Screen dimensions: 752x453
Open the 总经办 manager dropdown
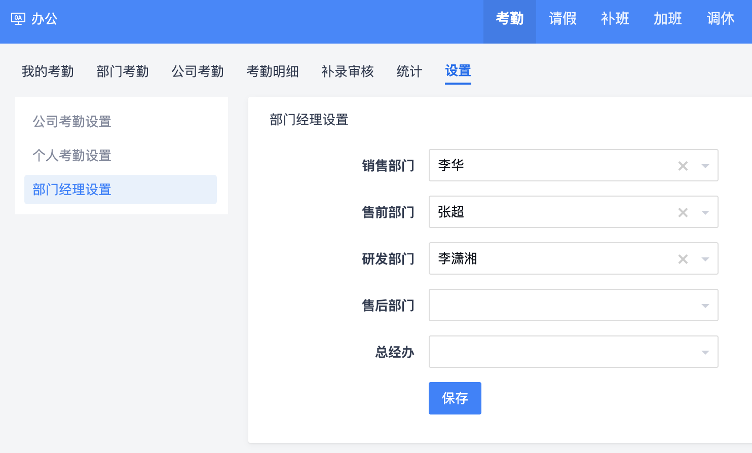click(573, 352)
